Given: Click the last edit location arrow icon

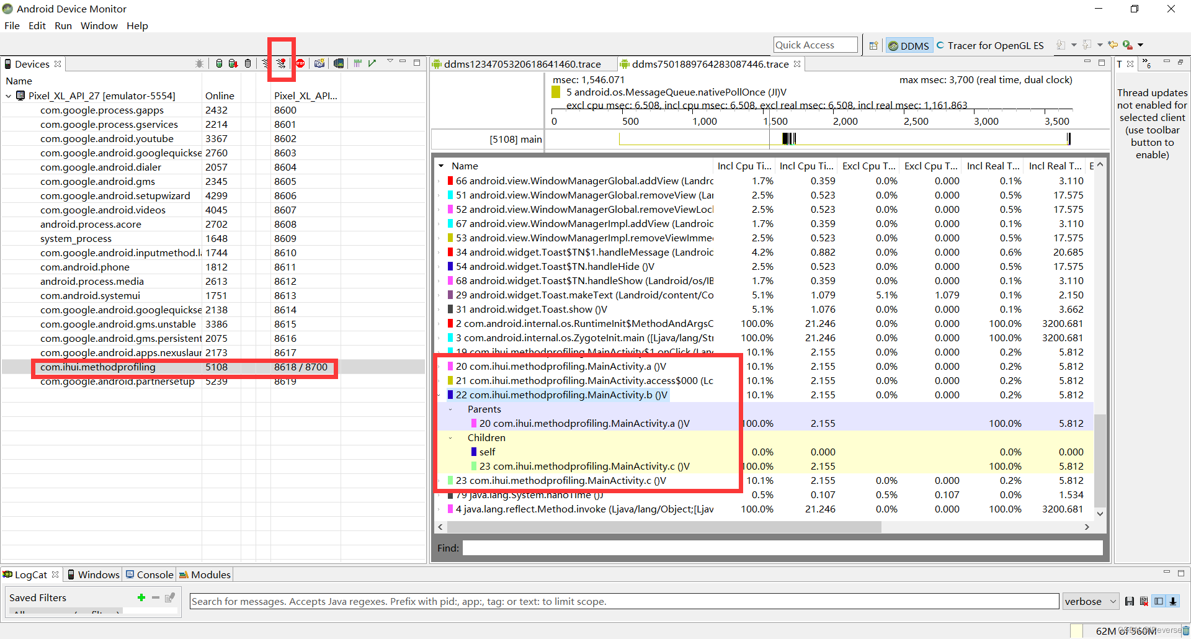Looking at the screenshot, I should (x=1113, y=45).
